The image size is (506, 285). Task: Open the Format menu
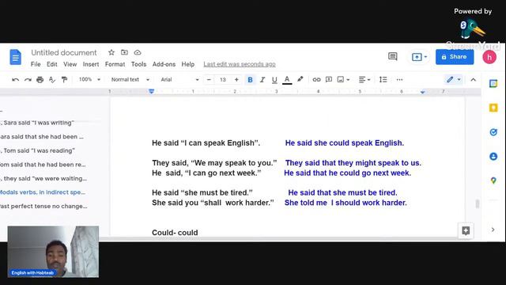coord(115,64)
